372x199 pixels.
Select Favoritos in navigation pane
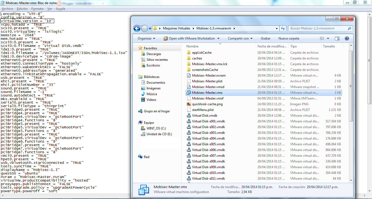pos(150,48)
